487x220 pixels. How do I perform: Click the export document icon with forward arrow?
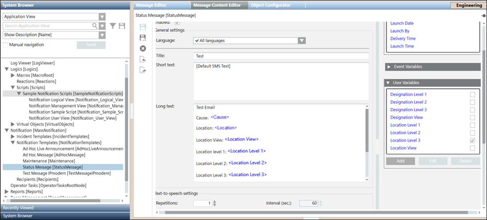click(143, 70)
